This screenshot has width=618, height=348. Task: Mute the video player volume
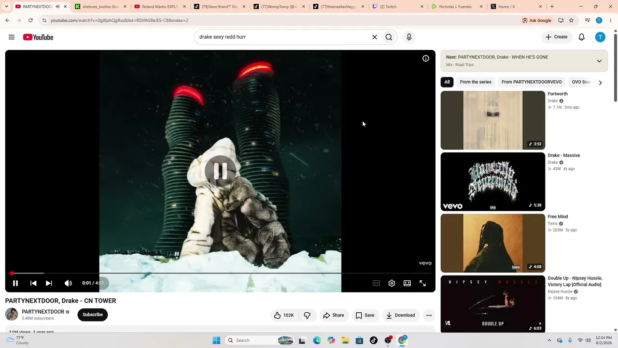point(68,283)
